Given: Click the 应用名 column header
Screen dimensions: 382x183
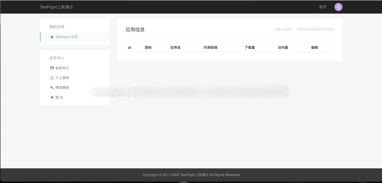Looking at the screenshot, I should coord(175,48).
